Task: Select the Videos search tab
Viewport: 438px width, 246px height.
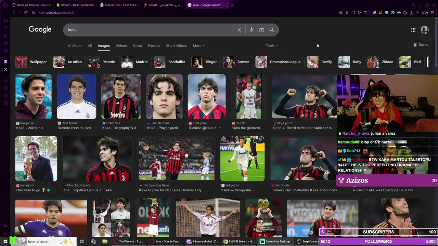Action: 121,46
